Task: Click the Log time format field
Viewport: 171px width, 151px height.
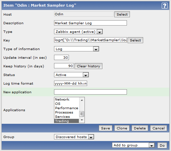Action: (71, 83)
